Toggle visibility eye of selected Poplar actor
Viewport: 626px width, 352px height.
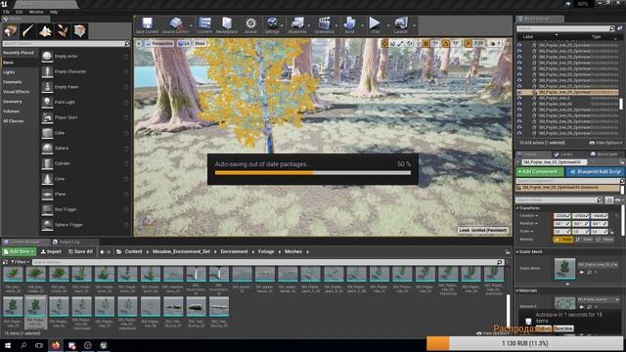point(519,92)
